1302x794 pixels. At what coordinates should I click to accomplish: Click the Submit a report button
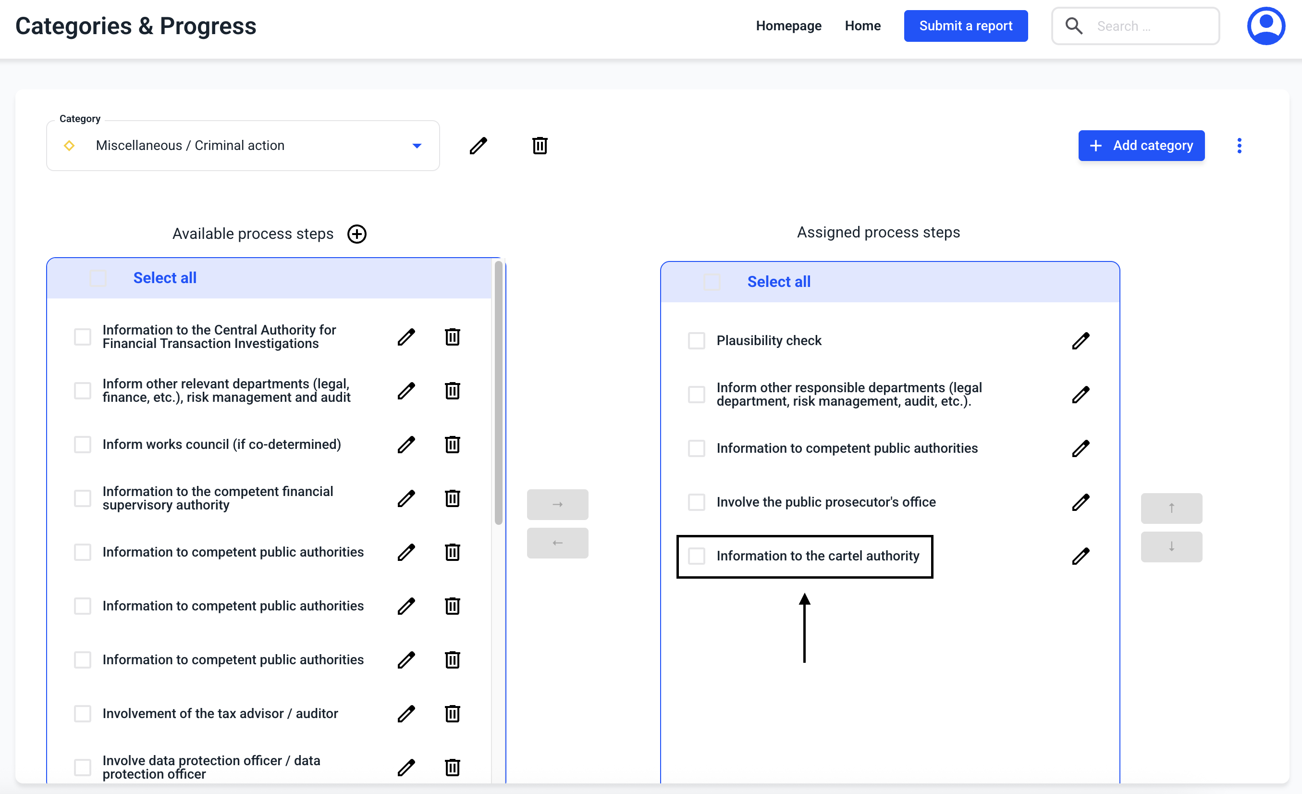(x=965, y=26)
